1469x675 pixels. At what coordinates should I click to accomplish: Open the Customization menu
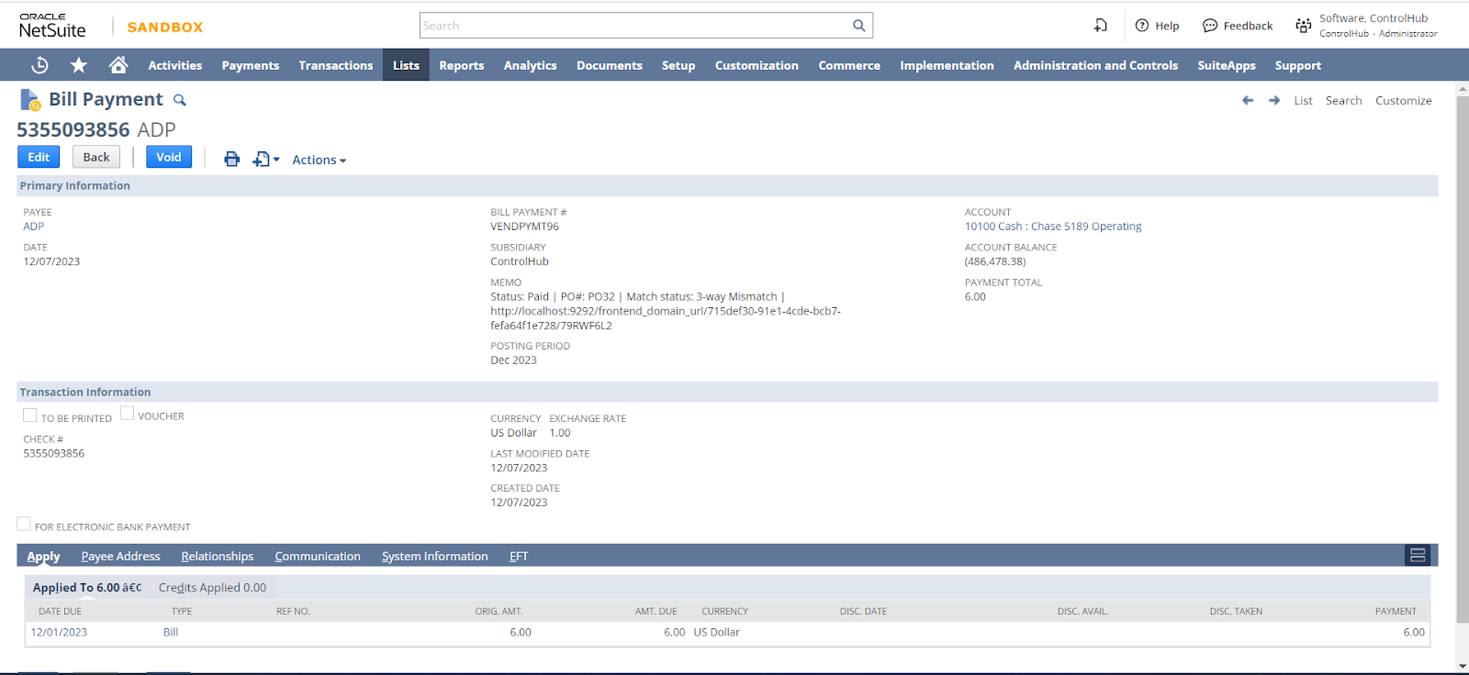tap(757, 65)
